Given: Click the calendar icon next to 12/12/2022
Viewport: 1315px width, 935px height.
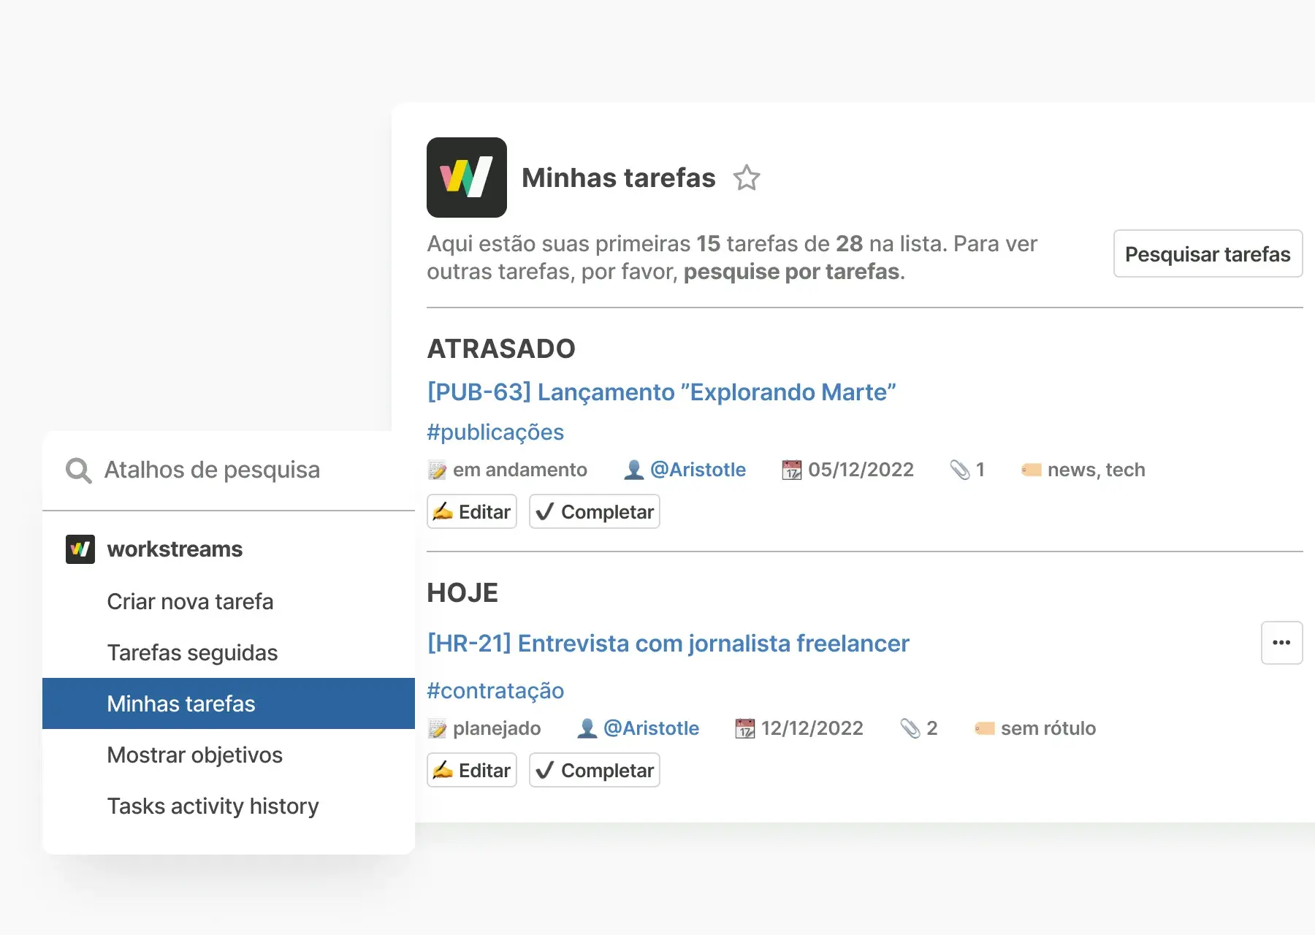Looking at the screenshot, I should point(744,728).
